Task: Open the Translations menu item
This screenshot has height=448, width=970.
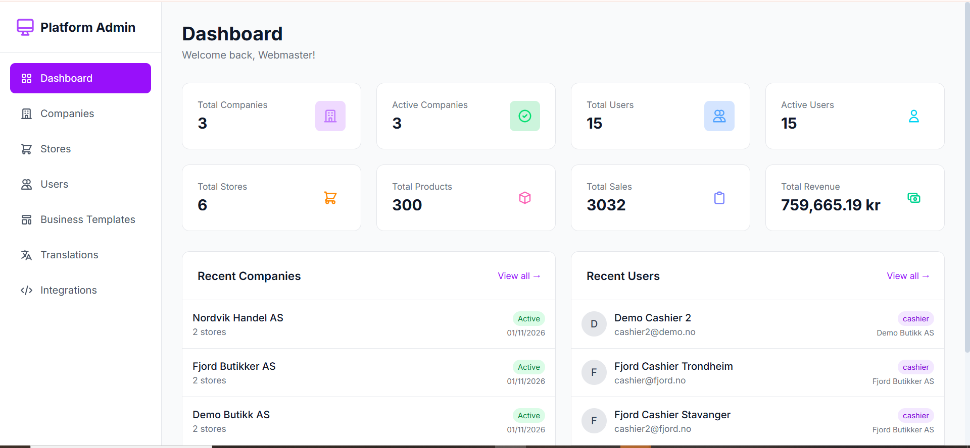Action: [69, 255]
